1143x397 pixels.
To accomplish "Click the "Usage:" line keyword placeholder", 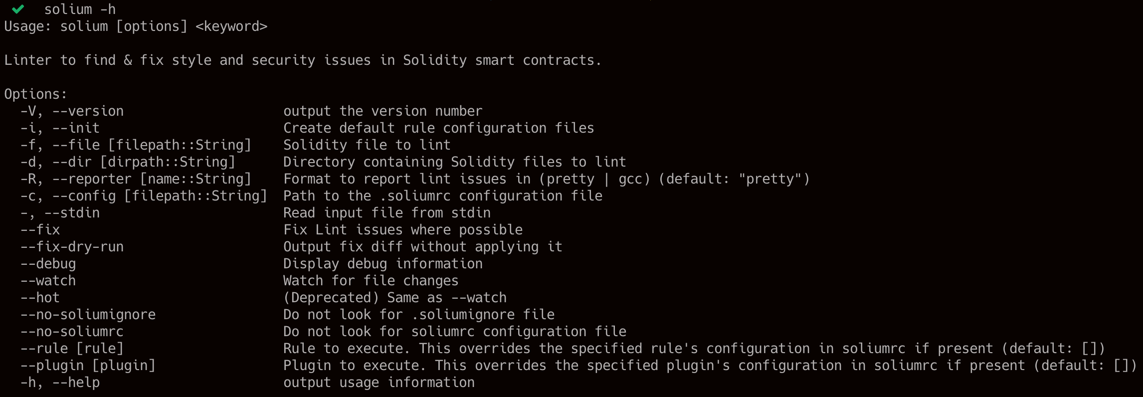I will click(231, 26).
